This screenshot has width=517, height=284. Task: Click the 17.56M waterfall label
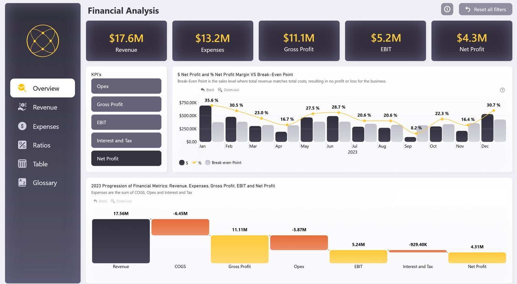(x=121, y=213)
